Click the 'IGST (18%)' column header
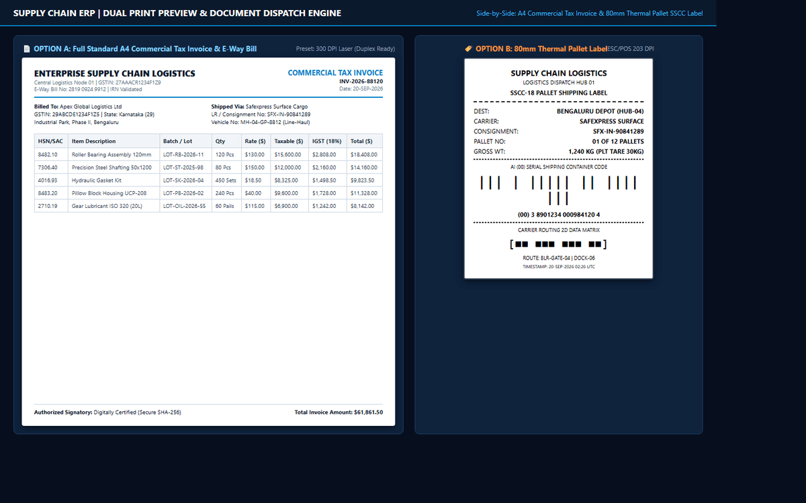Image resolution: width=806 pixels, height=503 pixels. [327, 141]
